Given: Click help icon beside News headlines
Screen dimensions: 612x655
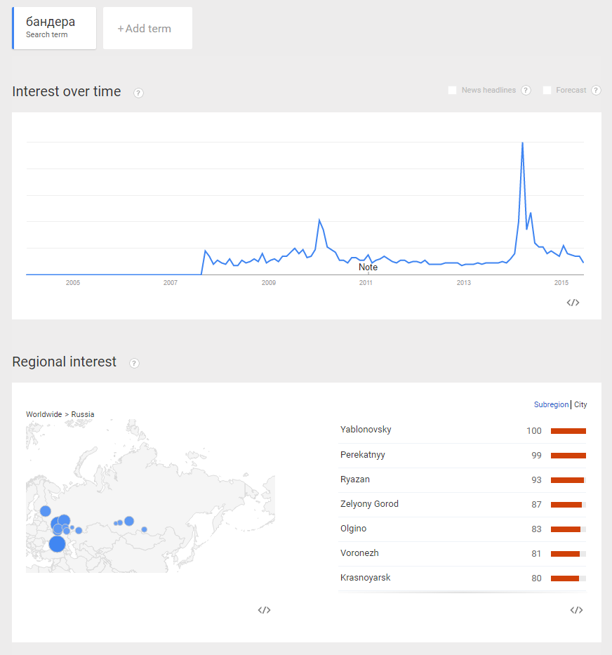Looking at the screenshot, I should pos(526,91).
